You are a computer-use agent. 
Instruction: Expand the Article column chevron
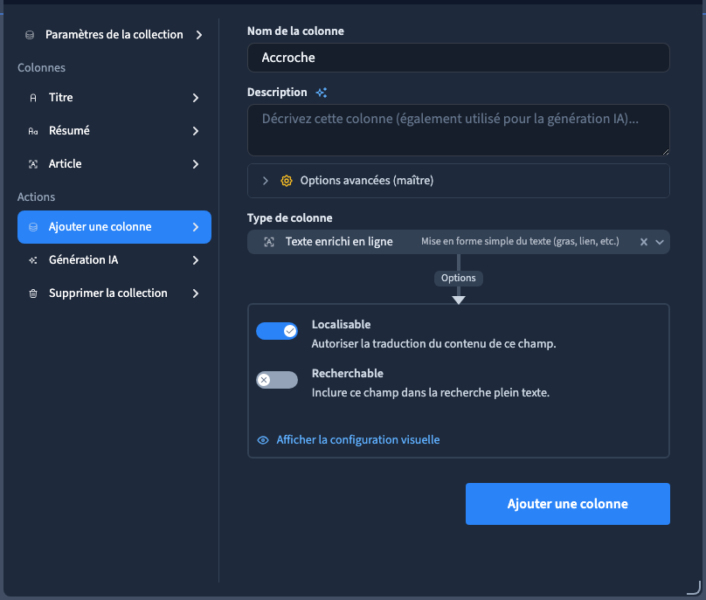[196, 164]
